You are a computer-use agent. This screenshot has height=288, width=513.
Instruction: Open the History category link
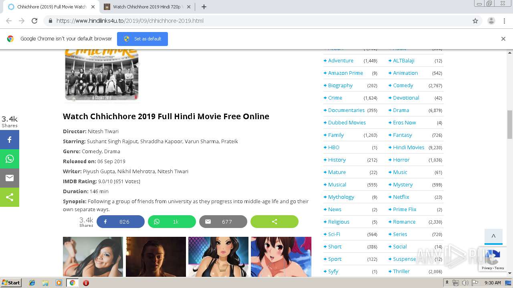click(x=337, y=160)
